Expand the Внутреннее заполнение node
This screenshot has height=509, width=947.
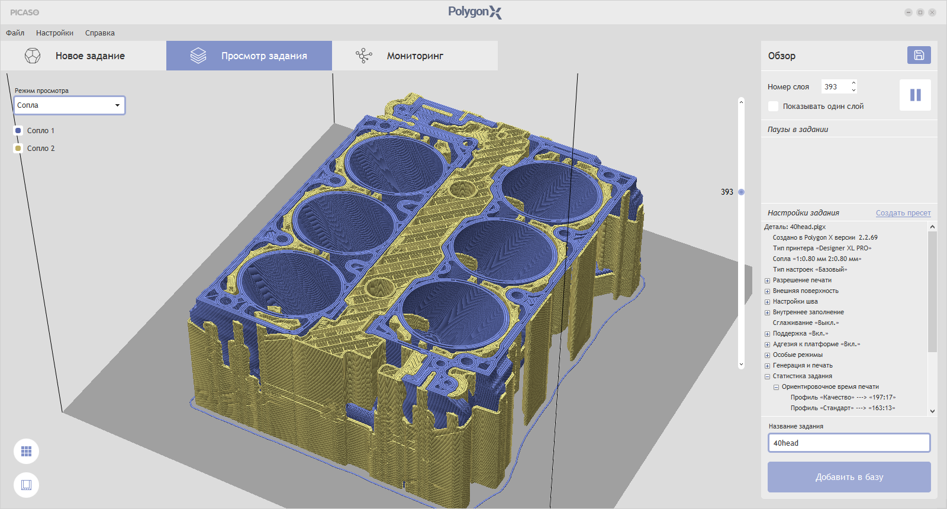767,313
